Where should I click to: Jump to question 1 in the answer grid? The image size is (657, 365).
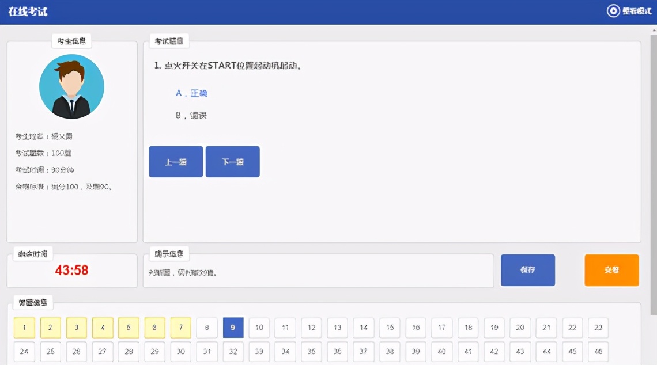click(24, 328)
